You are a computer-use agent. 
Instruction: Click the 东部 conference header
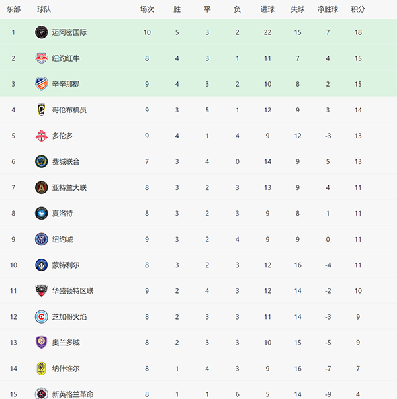click(x=13, y=9)
